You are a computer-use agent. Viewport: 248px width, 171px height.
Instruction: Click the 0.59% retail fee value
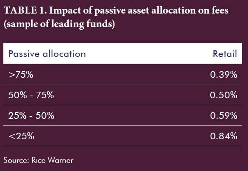point(223,116)
